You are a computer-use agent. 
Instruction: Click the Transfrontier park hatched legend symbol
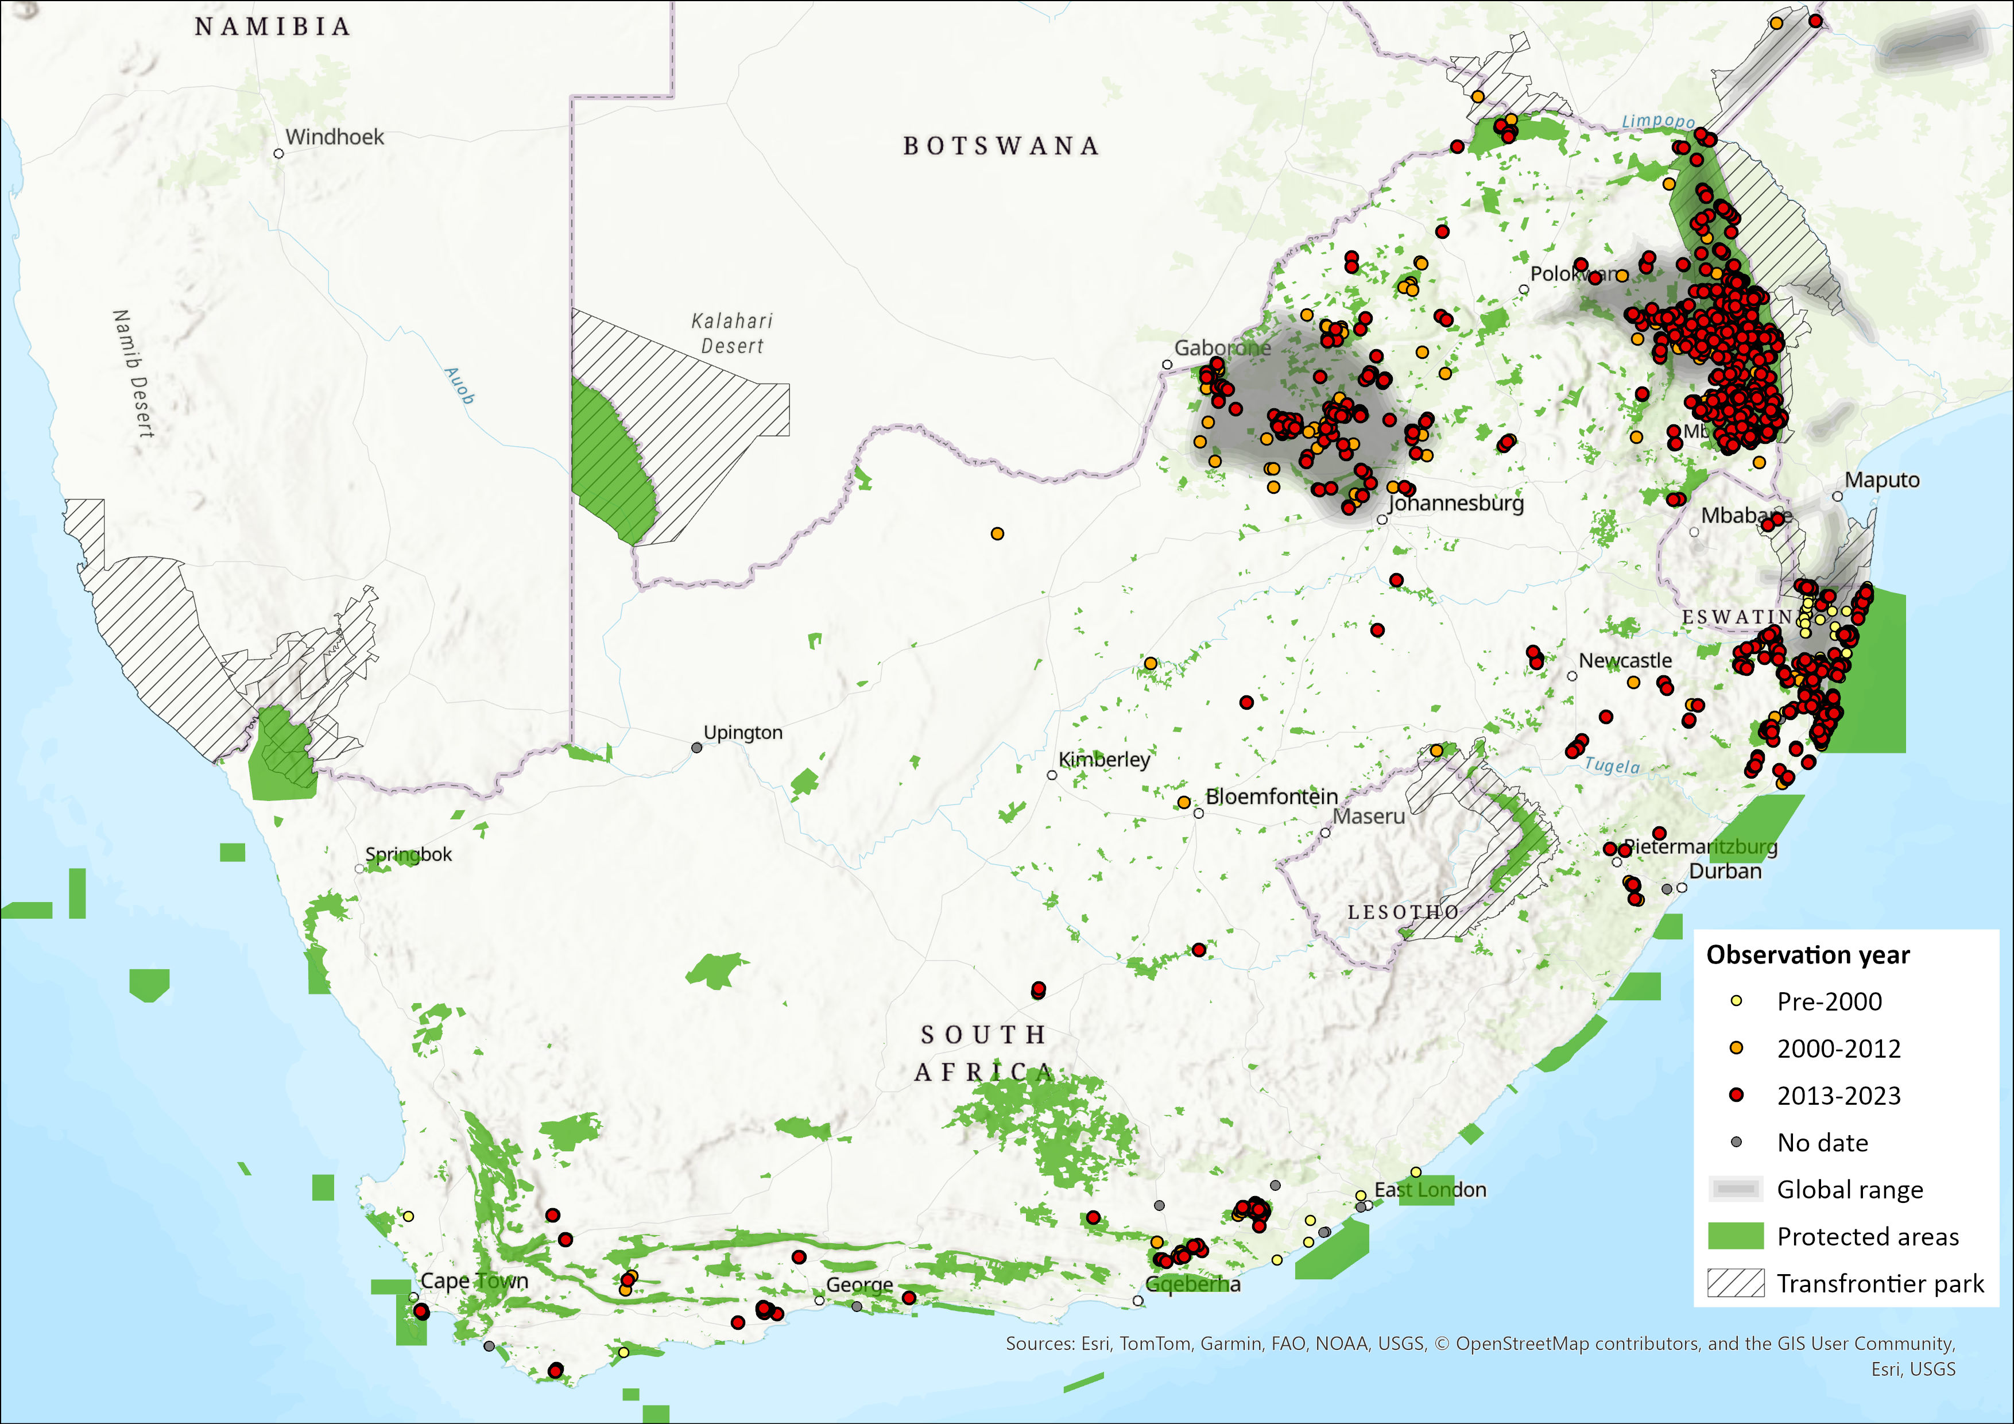(1735, 1284)
